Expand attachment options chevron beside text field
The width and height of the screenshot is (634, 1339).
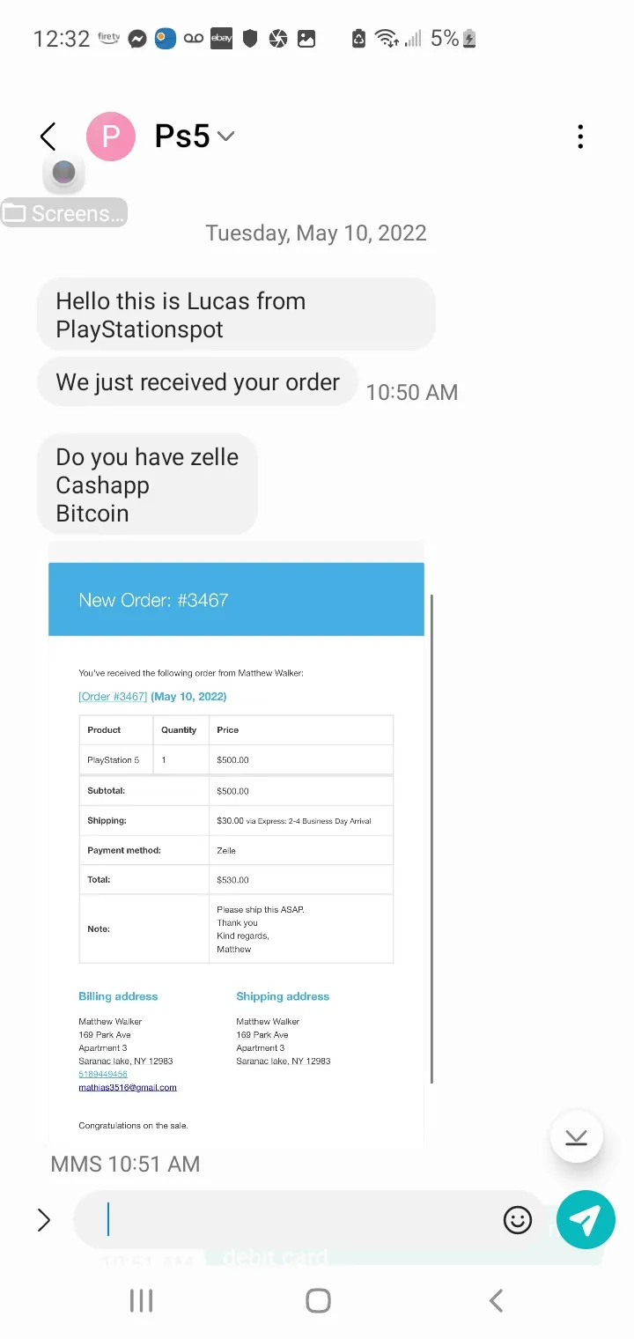(43, 1220)
